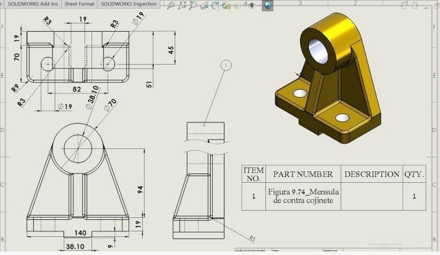Viewport: 440px width, 255px height.
Task: Switch to the Sheet Format tab
Action: (79, 4)
